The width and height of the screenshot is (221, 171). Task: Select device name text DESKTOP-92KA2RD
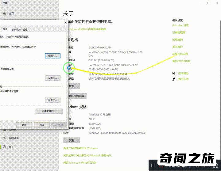tap(100, 47)
